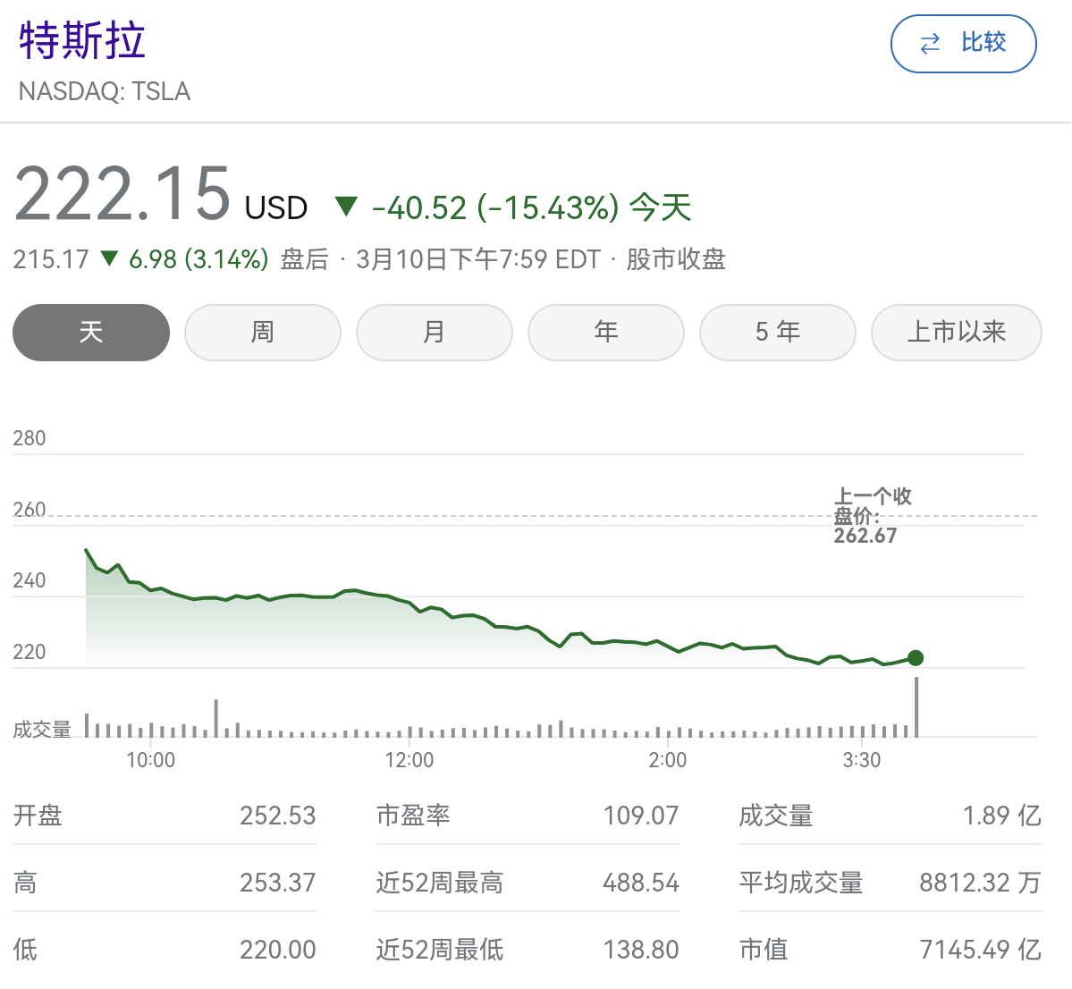This screenshot has height=989, width=1072.
Task: Click the green current-price dot on chart
Action: [916, 658]
